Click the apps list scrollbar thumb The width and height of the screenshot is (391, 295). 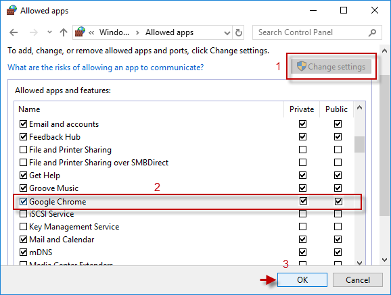coord(359,144)
